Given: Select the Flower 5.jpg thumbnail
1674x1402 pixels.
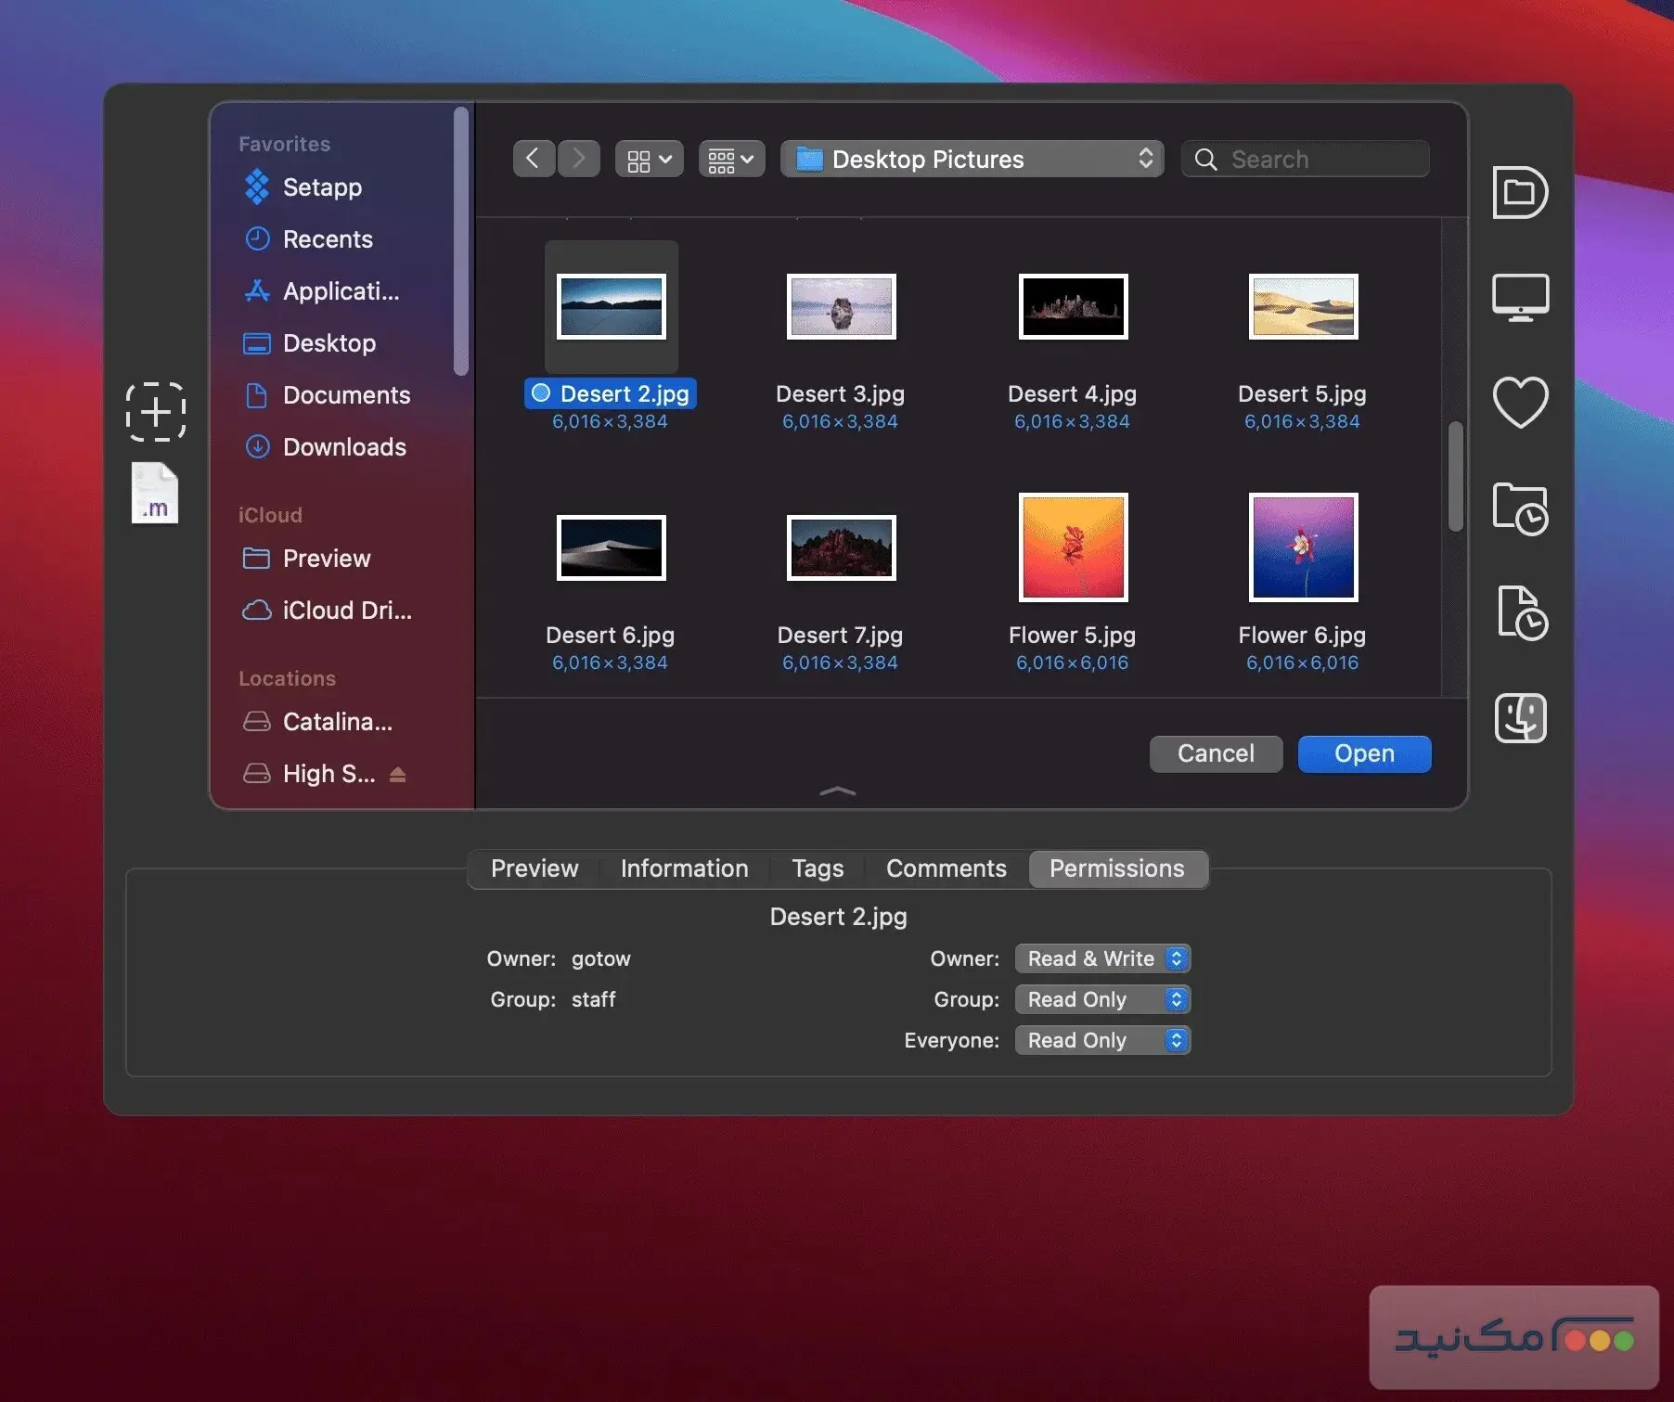Looking at the screenshot, I should 1072,547.
